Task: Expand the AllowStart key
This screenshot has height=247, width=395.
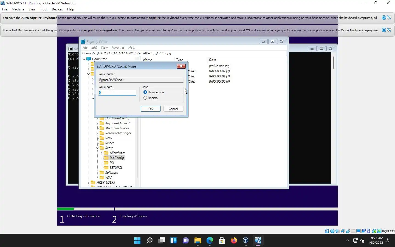Action: [x=102, y=153]
